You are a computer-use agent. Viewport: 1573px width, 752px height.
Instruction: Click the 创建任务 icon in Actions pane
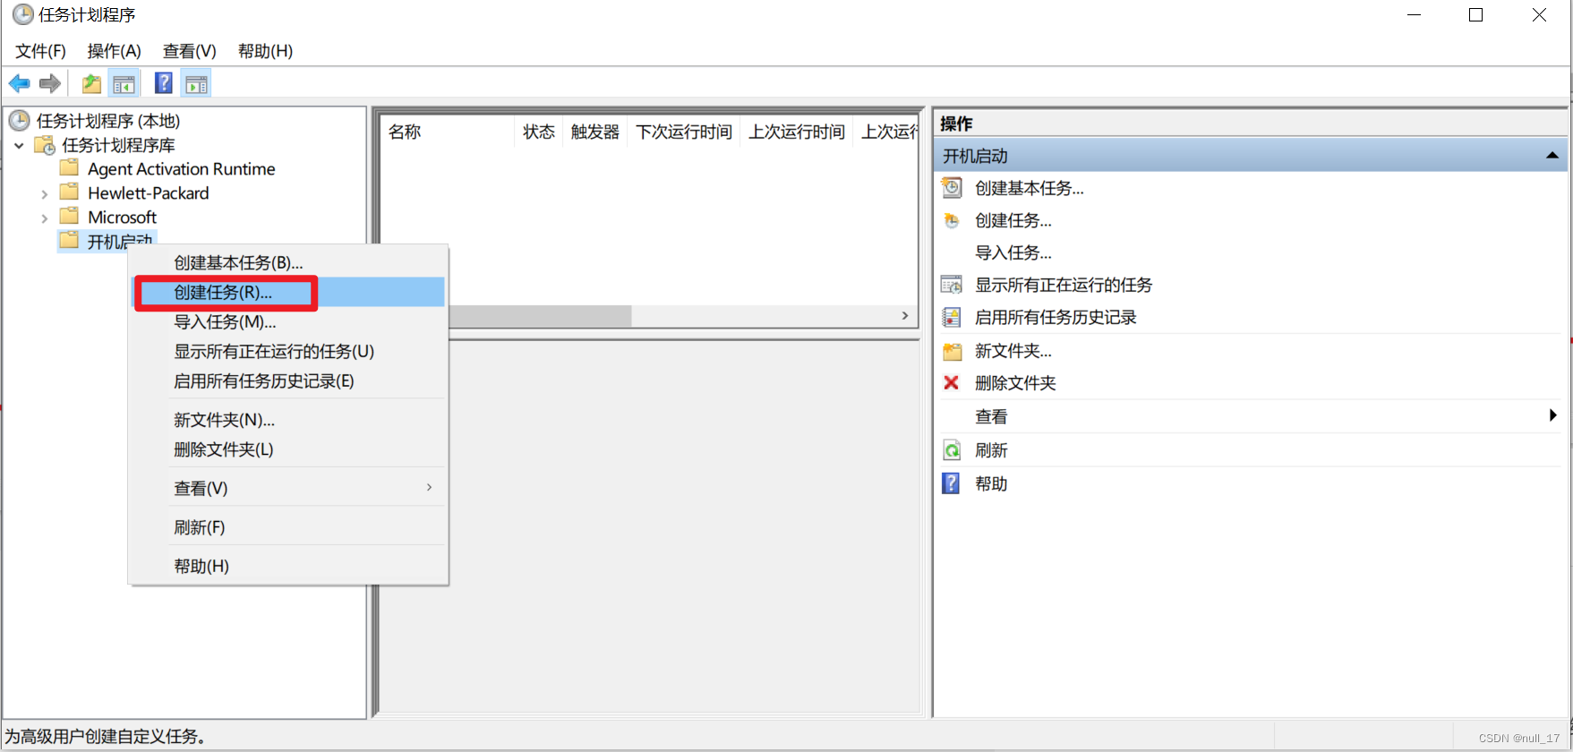pyautogui.click(x=952, y=220)
